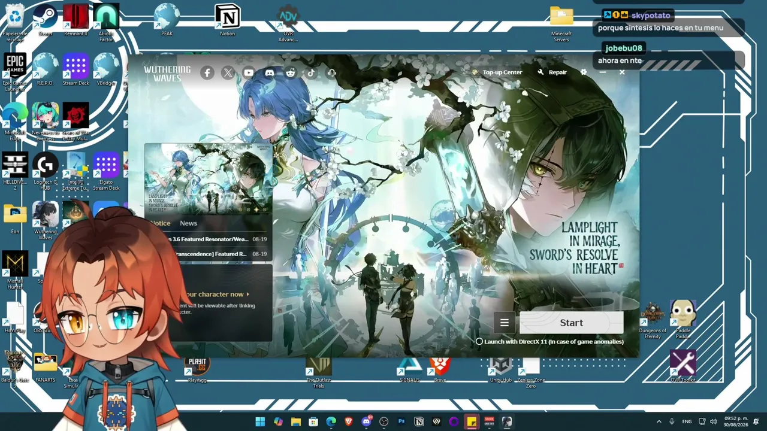Open the Remnant II desktop shortcut
767x431 pixels.
click(x=76, y=19)
